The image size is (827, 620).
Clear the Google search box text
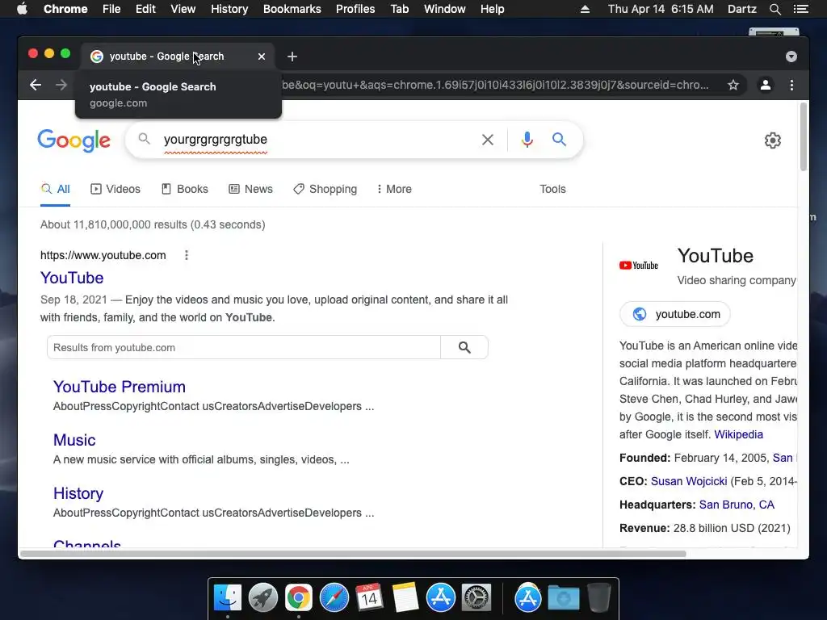coord(488,140)
